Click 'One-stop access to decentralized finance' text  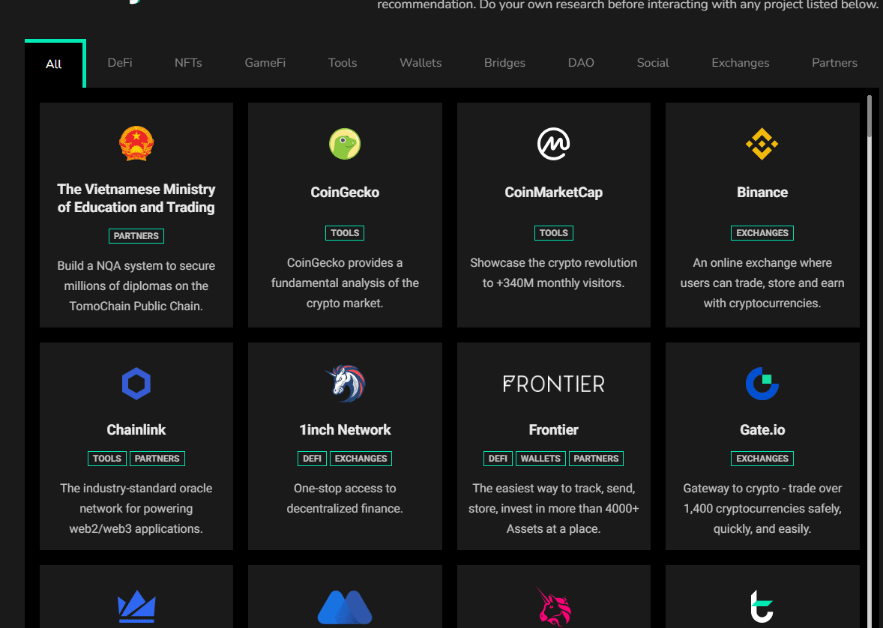[345, 498]
